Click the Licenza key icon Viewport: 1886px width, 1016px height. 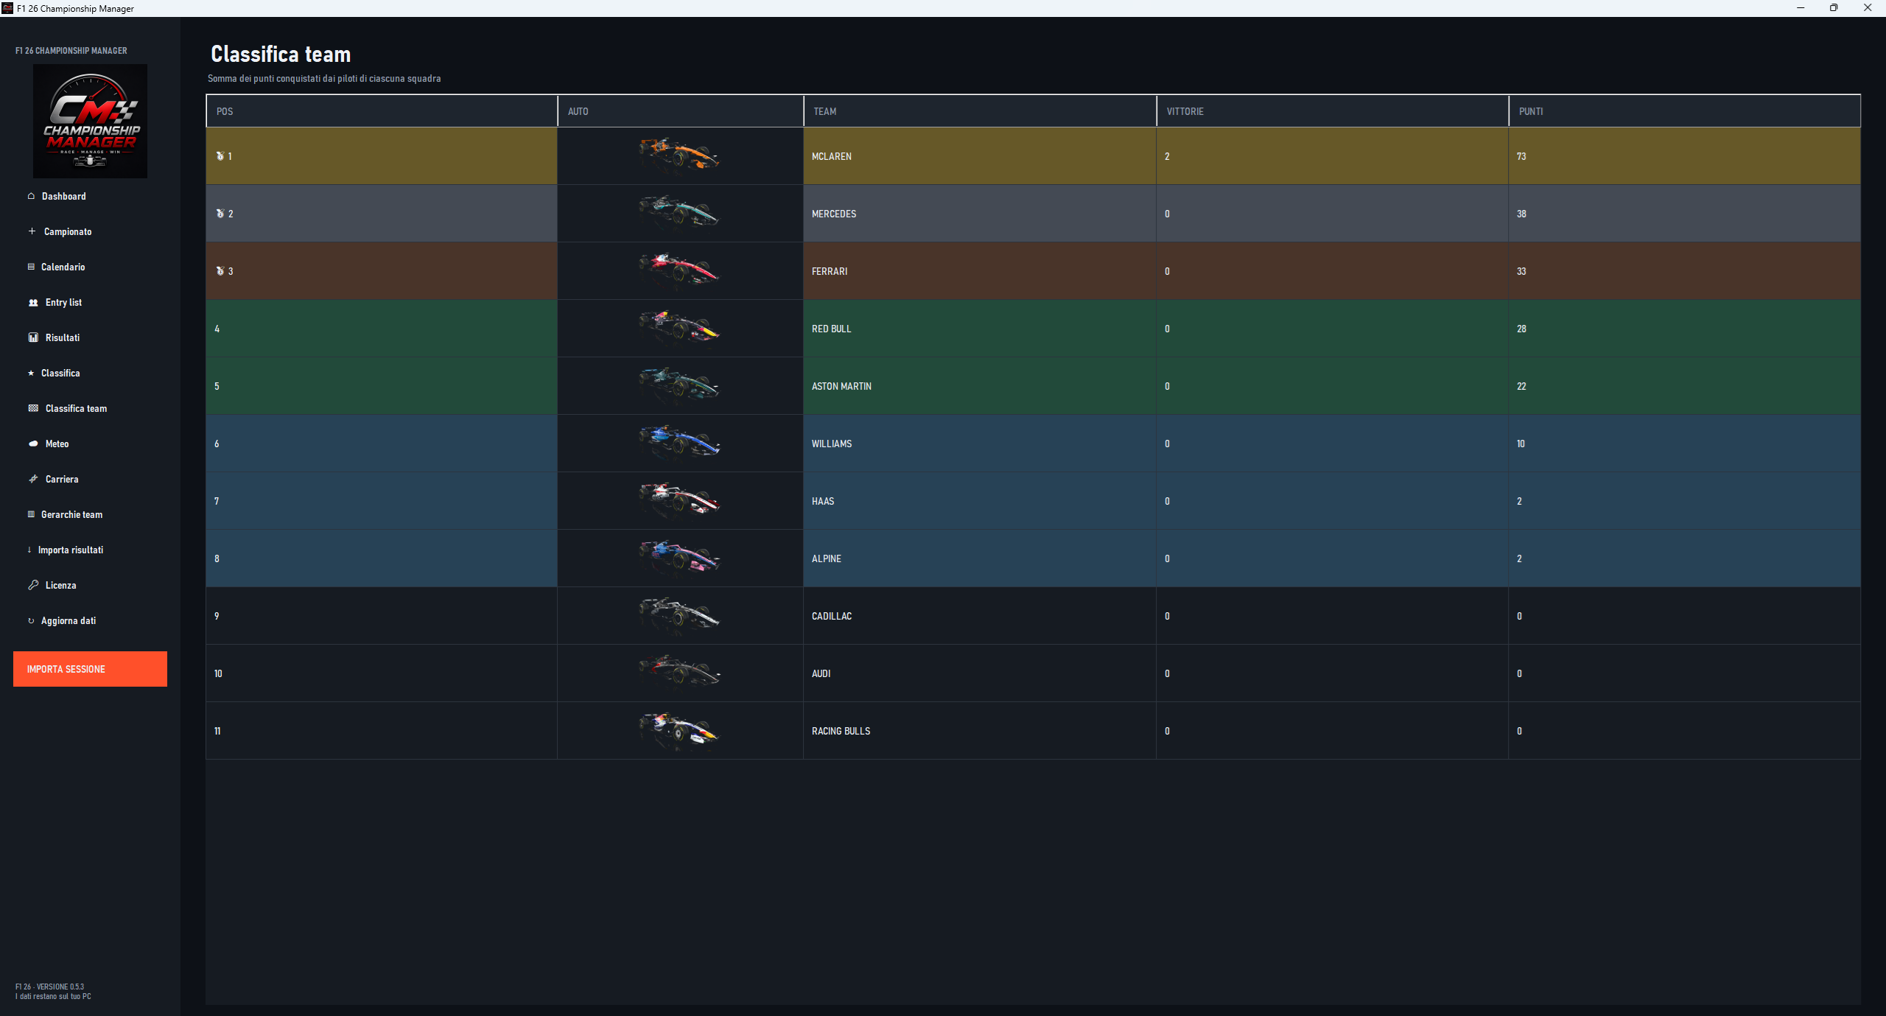click(x=33, y=585)
